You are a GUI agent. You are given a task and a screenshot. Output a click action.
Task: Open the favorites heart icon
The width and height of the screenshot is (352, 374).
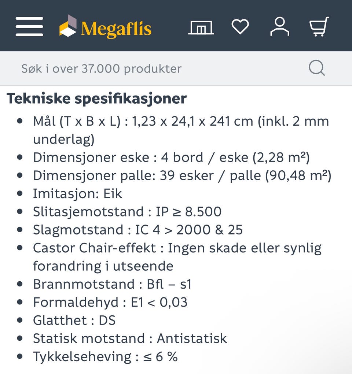(240, 26)
